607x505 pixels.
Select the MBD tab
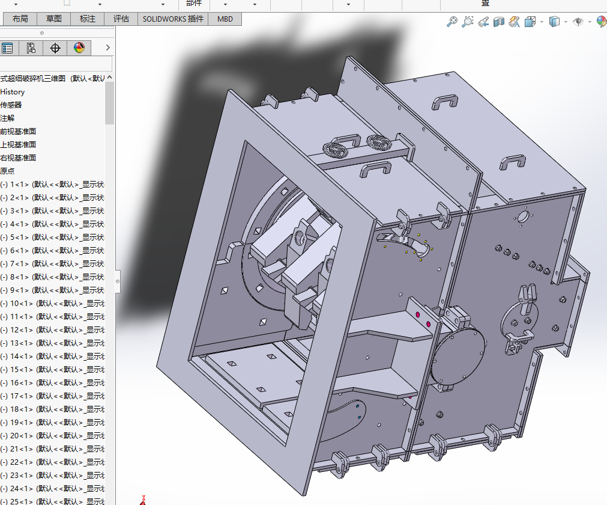coord(225,19)
